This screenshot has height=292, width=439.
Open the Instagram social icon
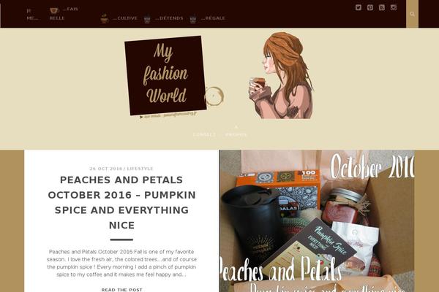[394, 7]
